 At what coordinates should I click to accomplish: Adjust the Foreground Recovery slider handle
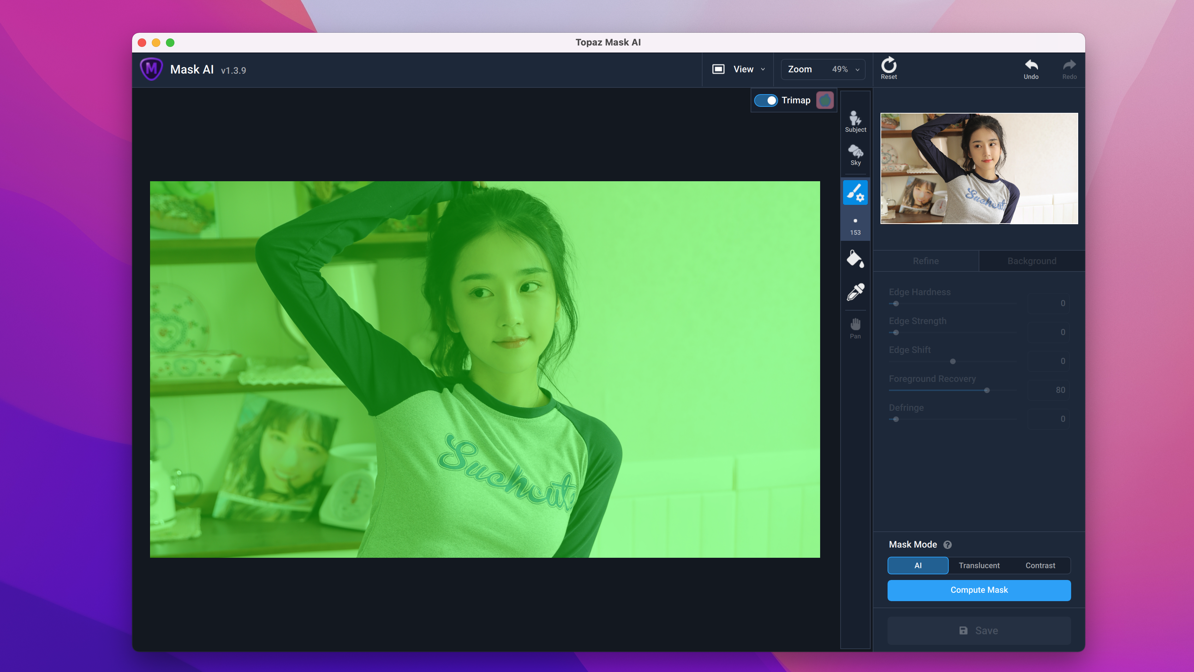click(987, 390)
